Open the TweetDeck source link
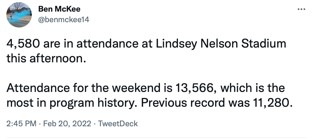 click(118, 123)
